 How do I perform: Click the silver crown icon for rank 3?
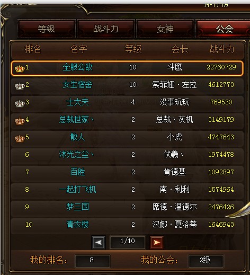coord(20,104)
